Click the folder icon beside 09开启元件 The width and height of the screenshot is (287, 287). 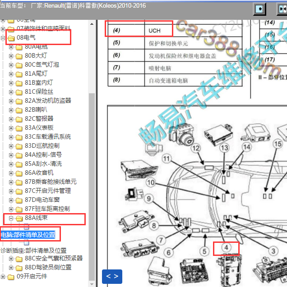[11, 277]
